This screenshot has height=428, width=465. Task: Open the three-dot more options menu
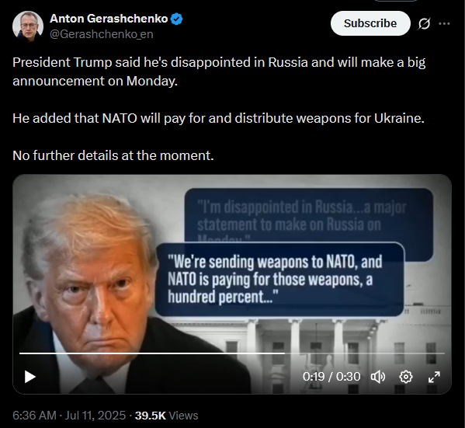(x=444, y=24)
